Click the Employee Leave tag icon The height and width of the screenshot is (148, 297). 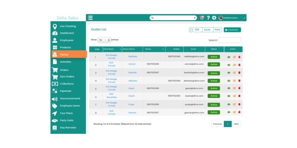point(55,106)
